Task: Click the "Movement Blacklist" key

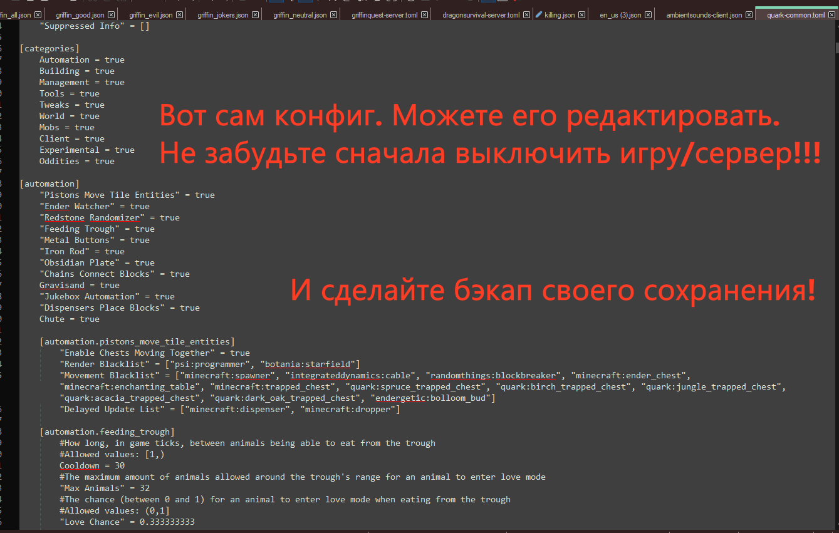Action: [x=112, y=375]
